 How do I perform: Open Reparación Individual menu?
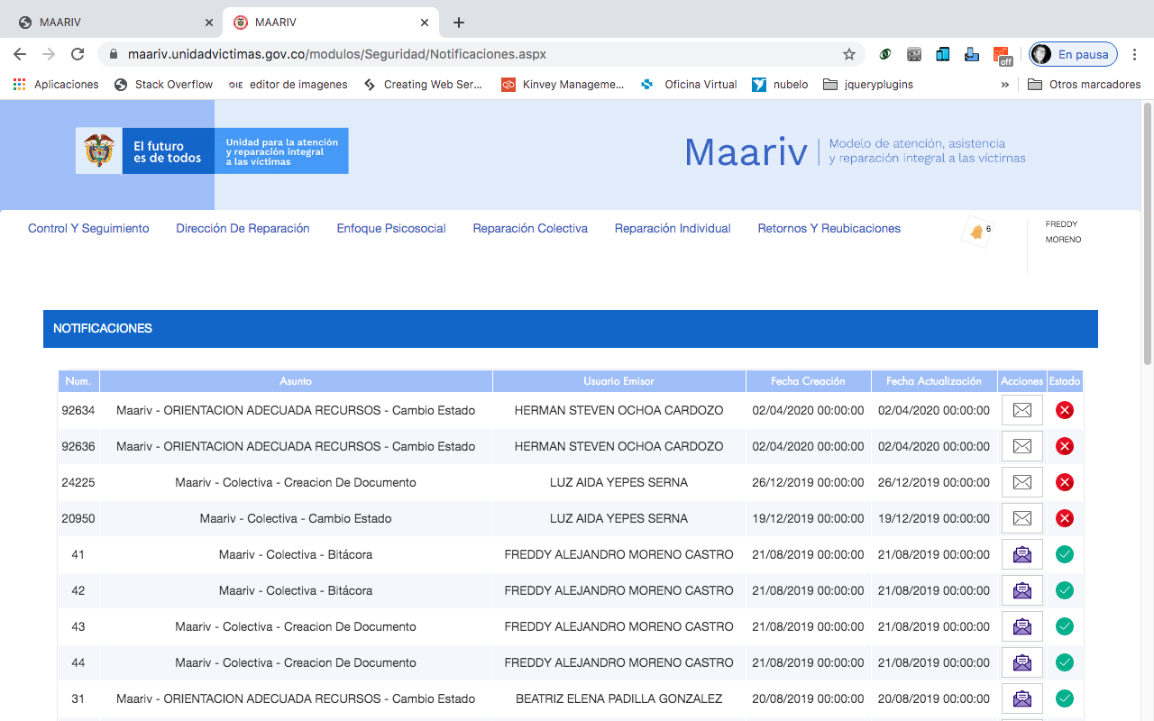point(673,229)
